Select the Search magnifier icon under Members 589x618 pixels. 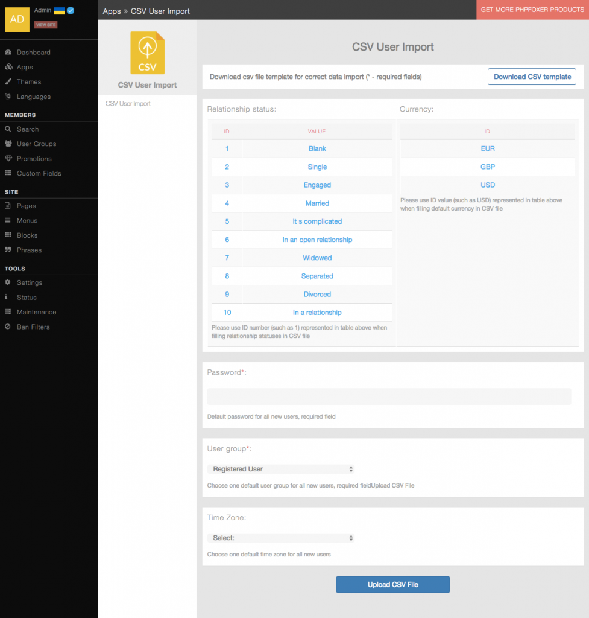click(7, 129)
